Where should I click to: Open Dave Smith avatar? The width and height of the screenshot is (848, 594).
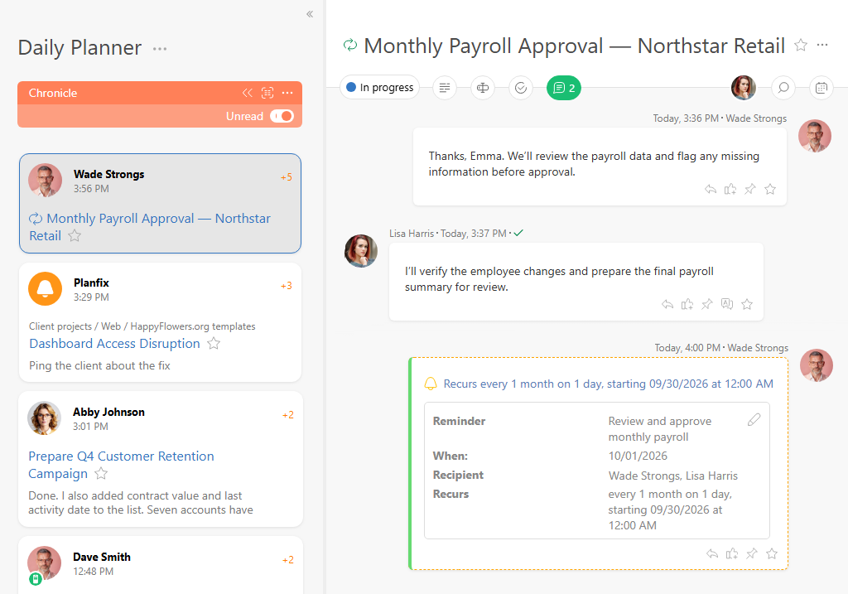click(x=45, y=563)
